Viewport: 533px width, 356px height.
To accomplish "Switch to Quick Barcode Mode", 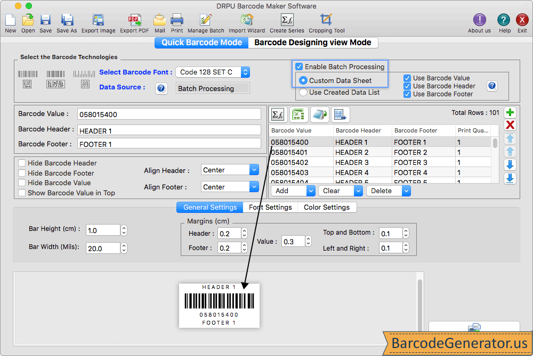I will coord(201,43).
